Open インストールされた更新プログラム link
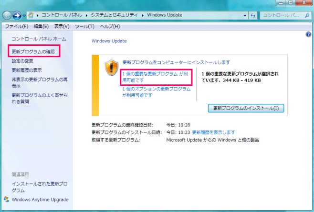 pyautogui.click(x=40, y=187)
